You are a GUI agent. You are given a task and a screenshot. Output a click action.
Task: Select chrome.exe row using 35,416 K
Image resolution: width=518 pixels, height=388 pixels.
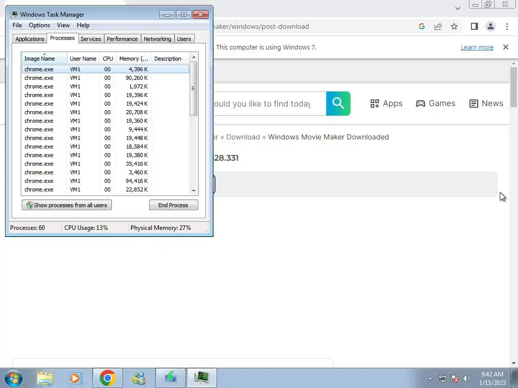point(105,164)
